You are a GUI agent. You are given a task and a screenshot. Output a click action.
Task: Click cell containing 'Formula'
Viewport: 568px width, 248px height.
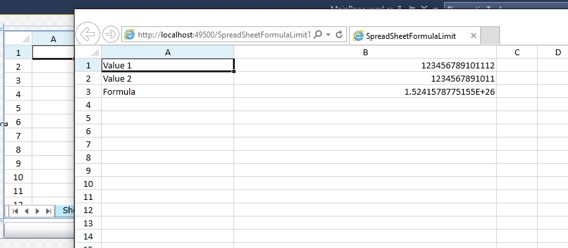(x=168, y=91)
